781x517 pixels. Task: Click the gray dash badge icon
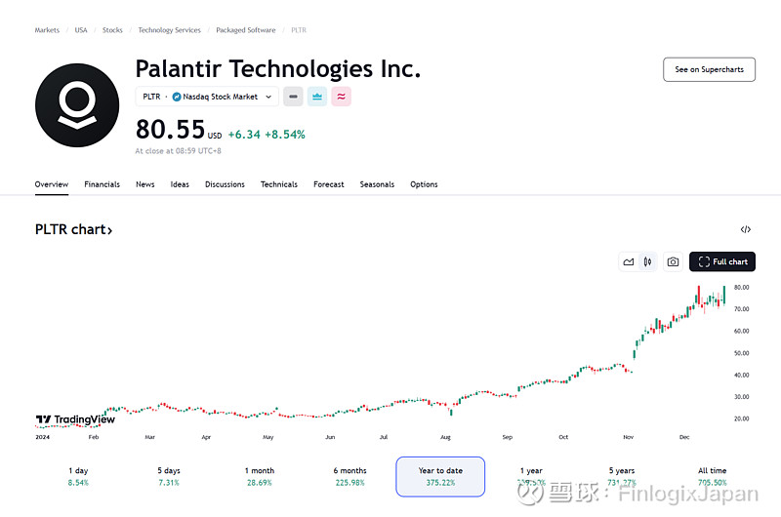click(293, 97)
